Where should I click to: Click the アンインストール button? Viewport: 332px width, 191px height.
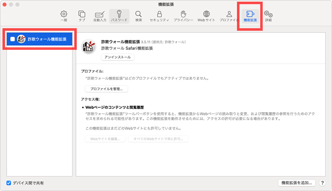(118, 58)
